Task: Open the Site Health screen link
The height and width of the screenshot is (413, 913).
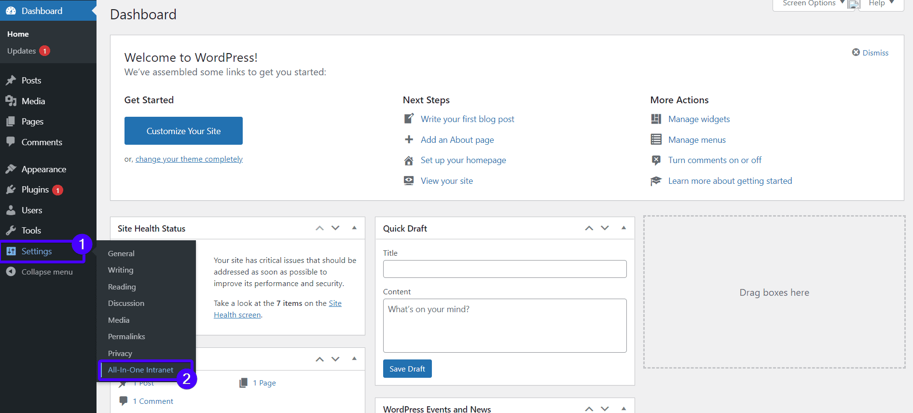Action: coord(277,309)
